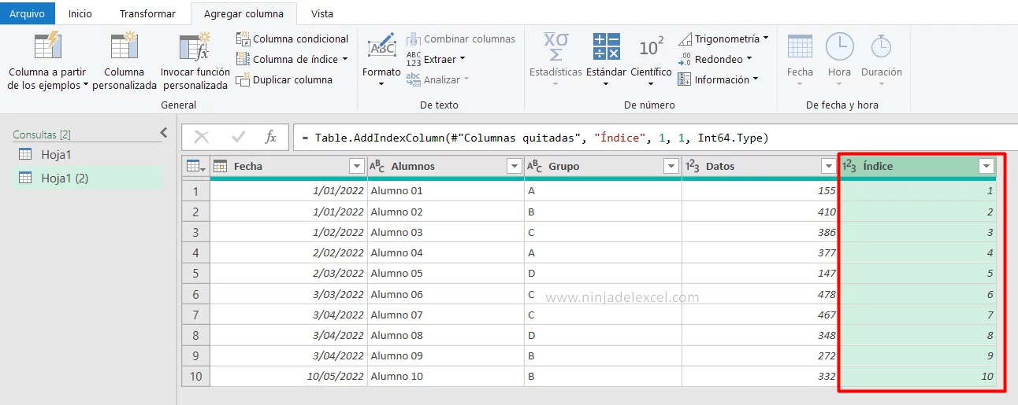Click Grupo cell D in Alumno 05 row

point(603,273)
